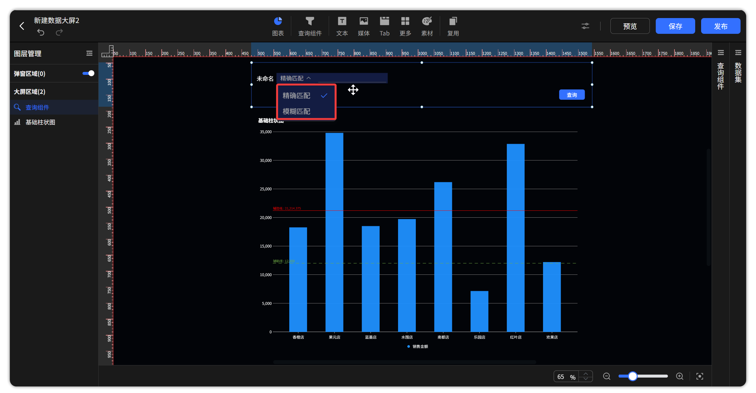Collapse the 图层管理 layer panel
This screenshot has height=393, width=756.
(89, 53)
